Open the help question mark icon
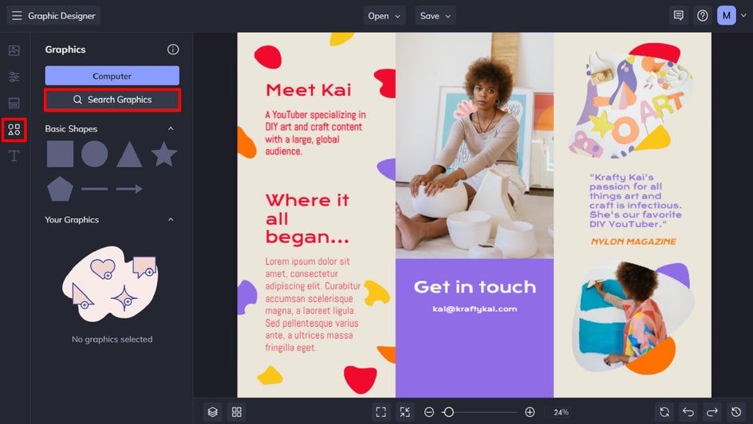This screenshot has height=424, width=753. point(703,16)
